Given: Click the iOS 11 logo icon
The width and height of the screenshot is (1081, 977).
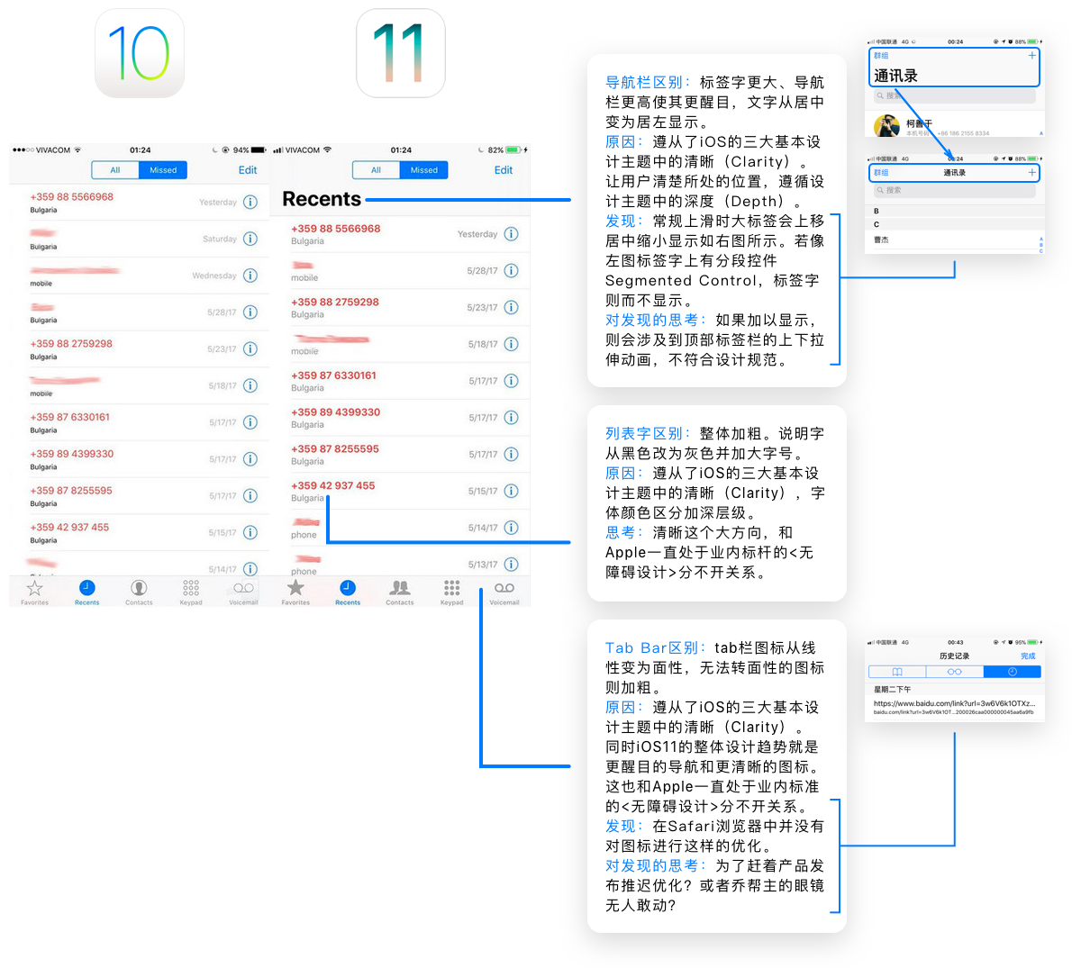Looking at the screenshot, I should pyautogui.click(x=401, y=53).
